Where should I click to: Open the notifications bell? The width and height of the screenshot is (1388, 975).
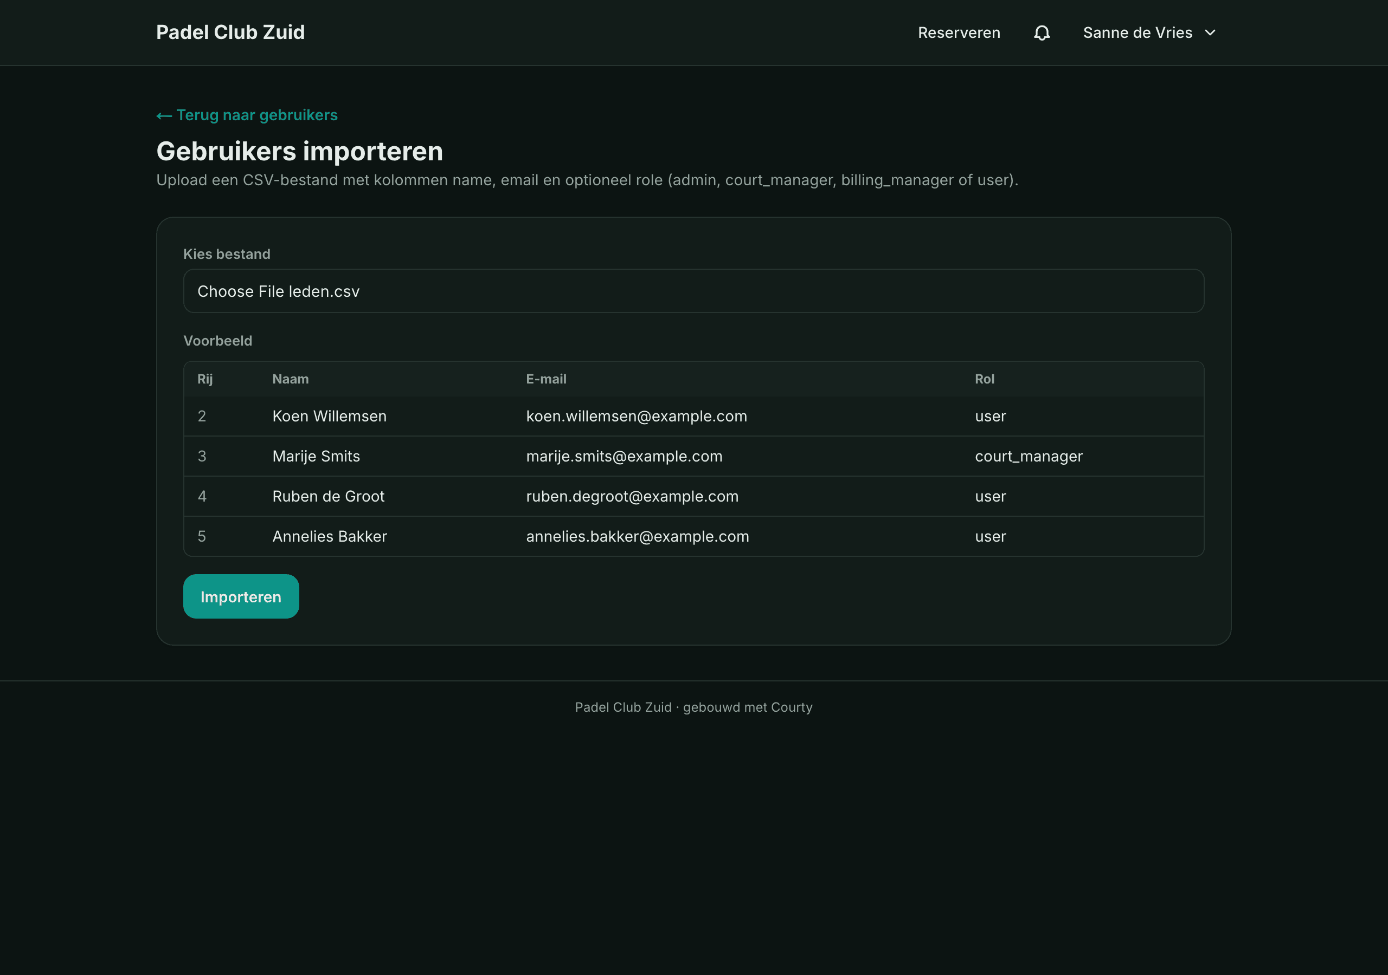(x=1042, y=32)
